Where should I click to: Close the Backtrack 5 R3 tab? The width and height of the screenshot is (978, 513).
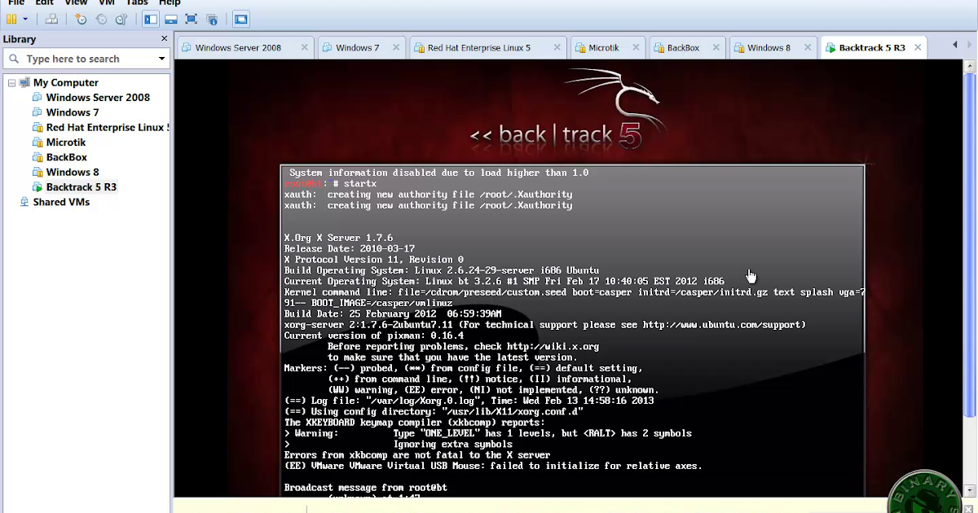(918, 48)
